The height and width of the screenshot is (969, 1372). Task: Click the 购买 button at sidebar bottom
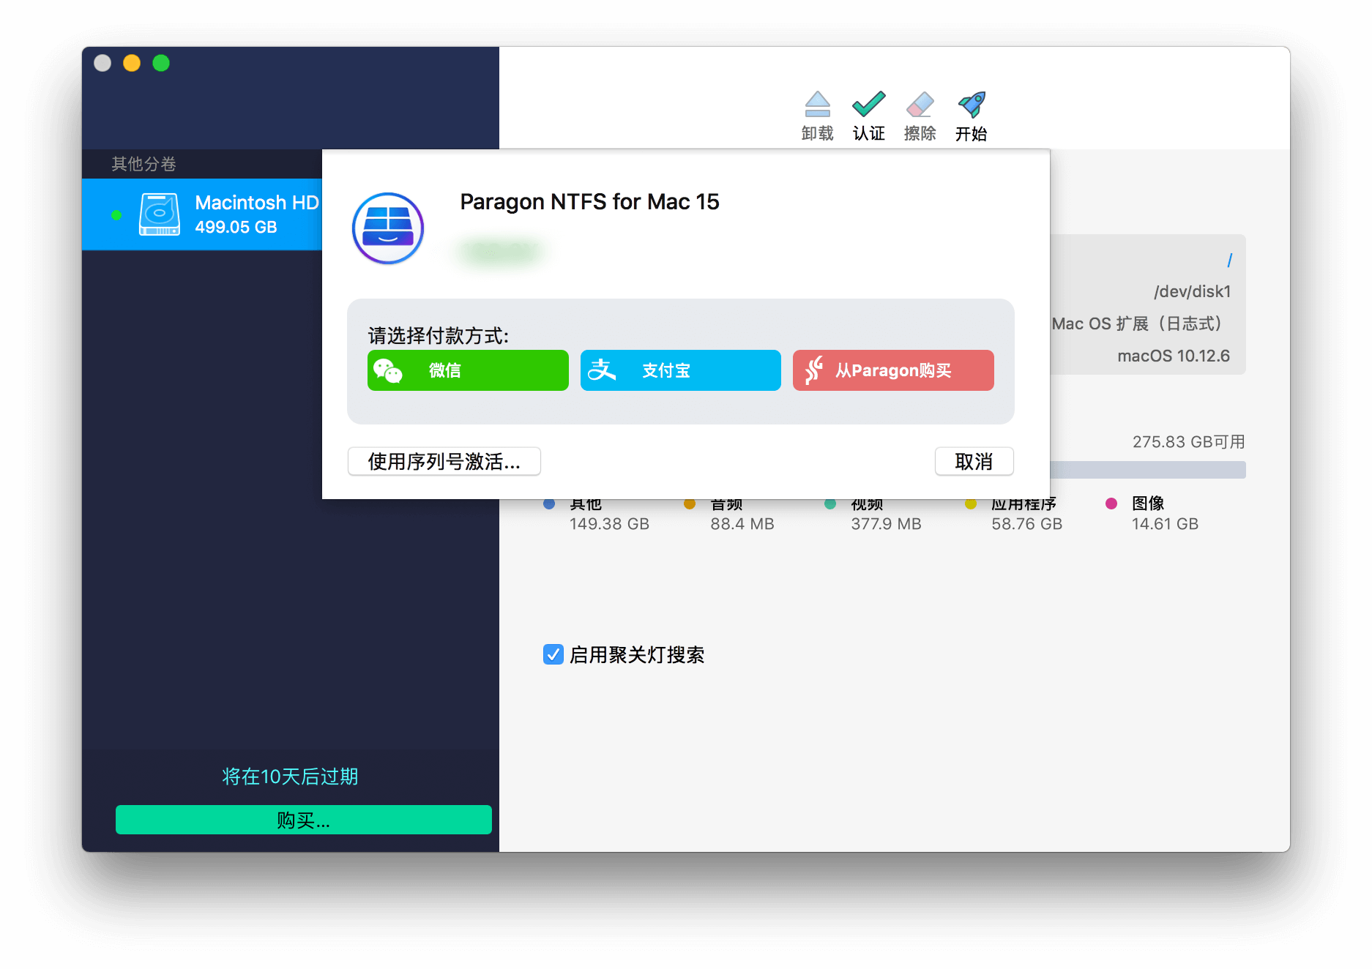(x=303, y=820)
